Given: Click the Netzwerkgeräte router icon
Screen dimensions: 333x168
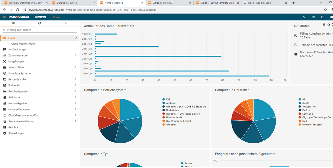Looking at the screenshot, I should coord(4,103).
